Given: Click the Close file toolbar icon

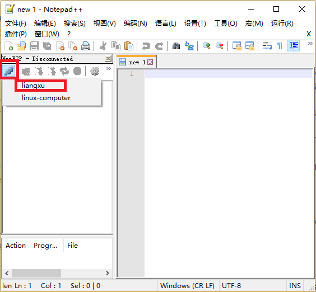Looking at the screenshot, I should pos(60,46).
